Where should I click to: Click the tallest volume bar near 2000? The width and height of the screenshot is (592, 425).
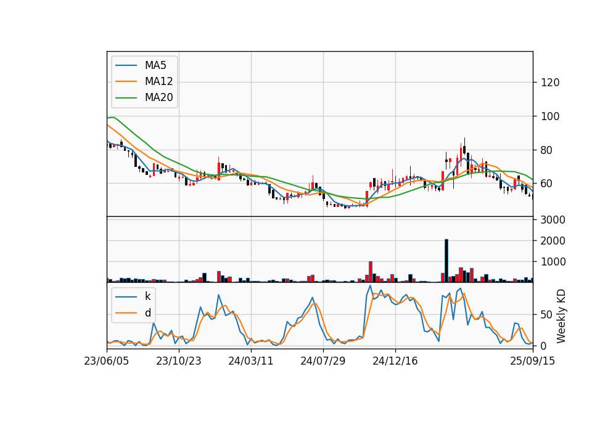[x=446, y=261]
